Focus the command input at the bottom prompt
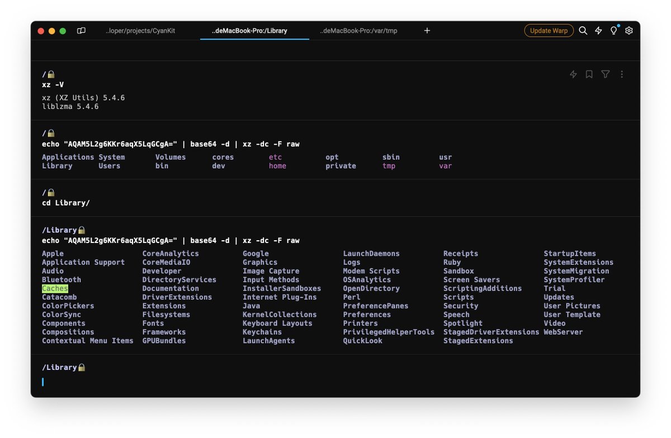Screen dimensions: 671x438 (x=335, y=382)
